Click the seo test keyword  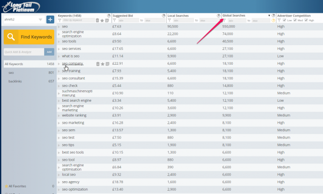pos(68,137)
